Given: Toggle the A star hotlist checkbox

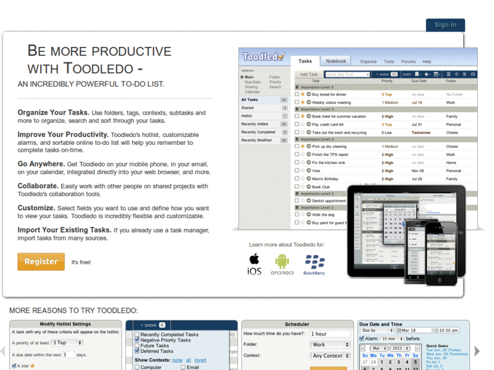Looking at the screenshot, I should pos(14,366).
